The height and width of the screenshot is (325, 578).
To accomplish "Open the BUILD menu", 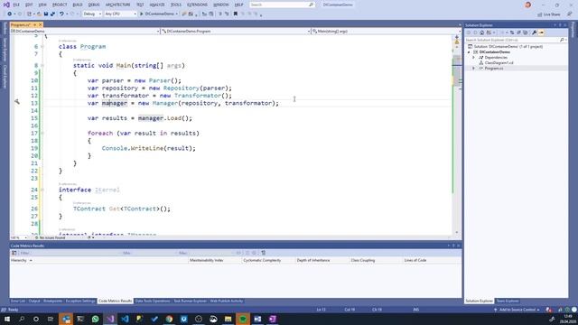I will coord(78,5).
